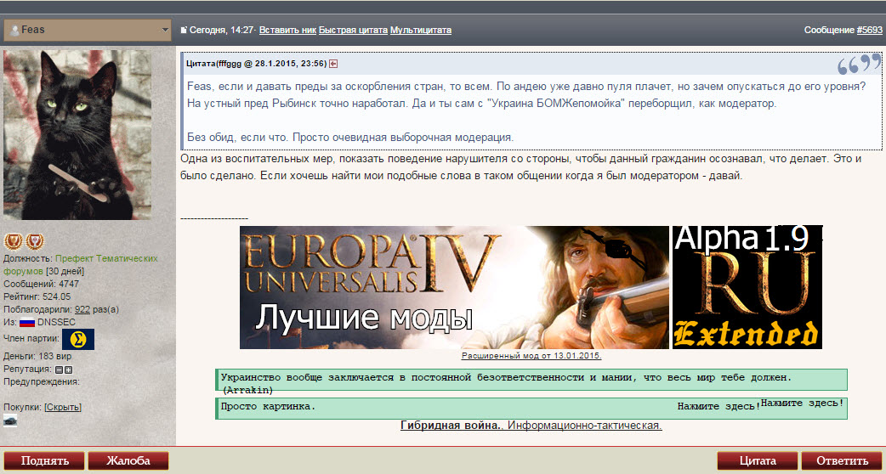The height and width of the screenshot is (474, 886).
Task: Click the (Arrakin) attribution text
Action: point(247,390)
